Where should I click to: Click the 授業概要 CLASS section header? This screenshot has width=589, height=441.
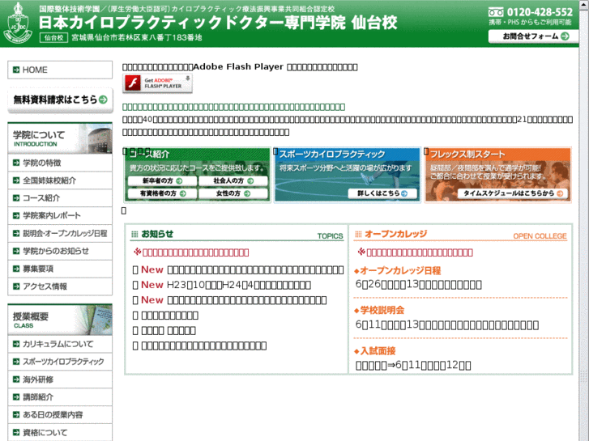[x=60, y=320]
